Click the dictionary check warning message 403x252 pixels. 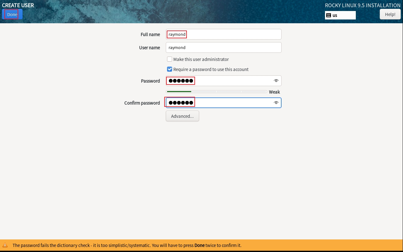click(x=127, y=245)
